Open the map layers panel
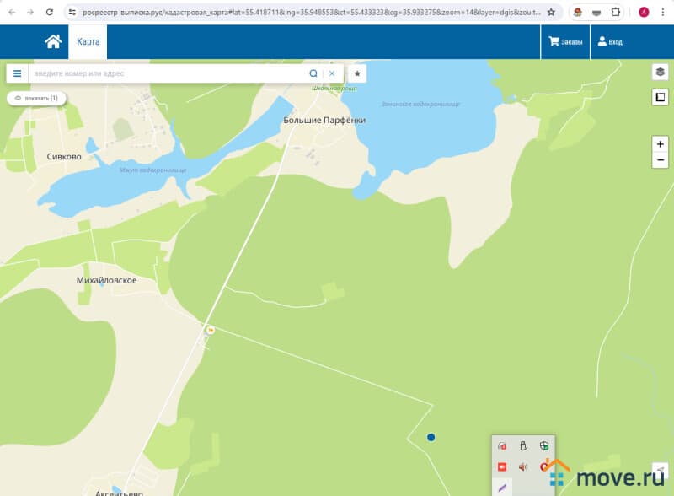The image size is (674, 496). [661, 72]
